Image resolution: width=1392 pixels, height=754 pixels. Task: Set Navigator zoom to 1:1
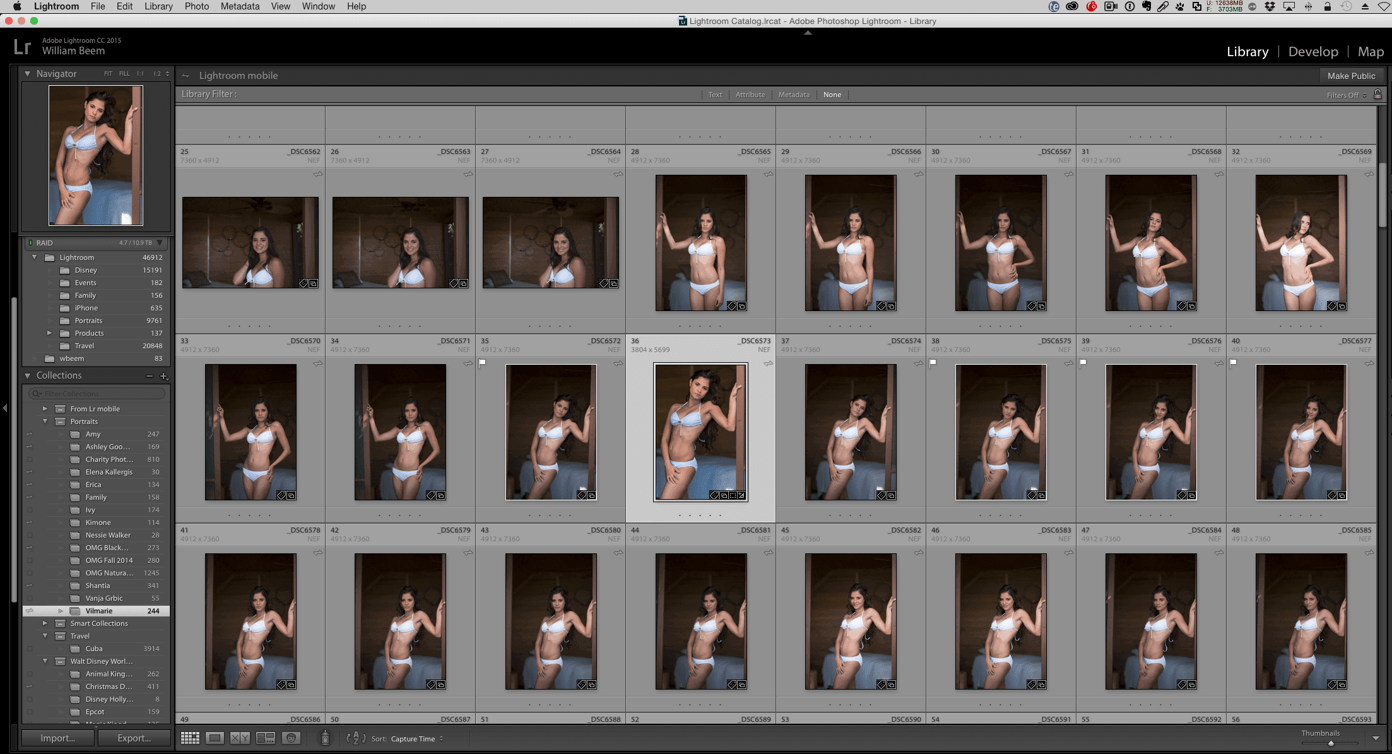140,74
